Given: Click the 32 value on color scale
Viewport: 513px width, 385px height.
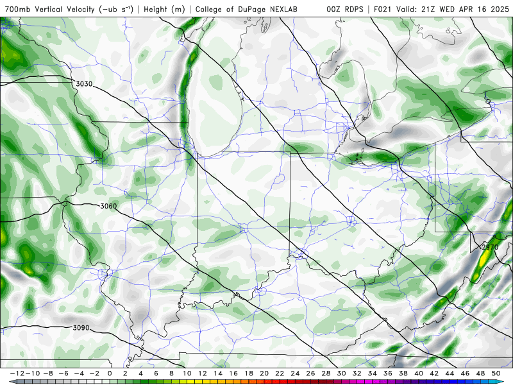Looking at the screenshot, I should click(x=357, y=373).
